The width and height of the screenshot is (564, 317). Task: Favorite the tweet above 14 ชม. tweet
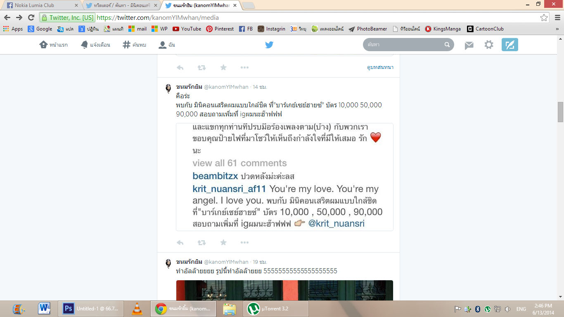(223, 68)
